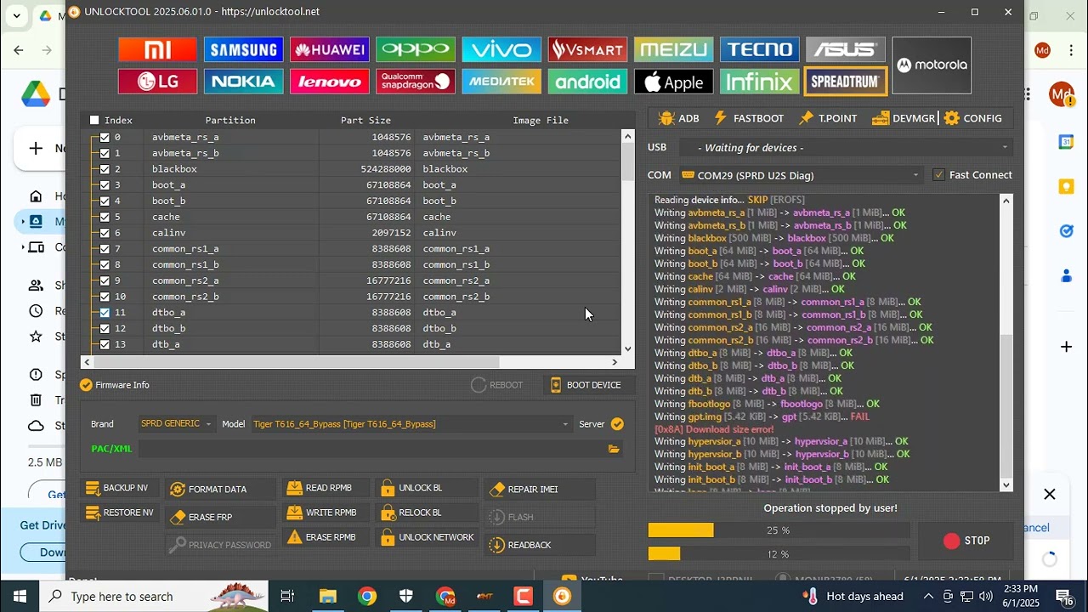
Task: Open Task View on the taskbar
Action: (x=287, y=597)
